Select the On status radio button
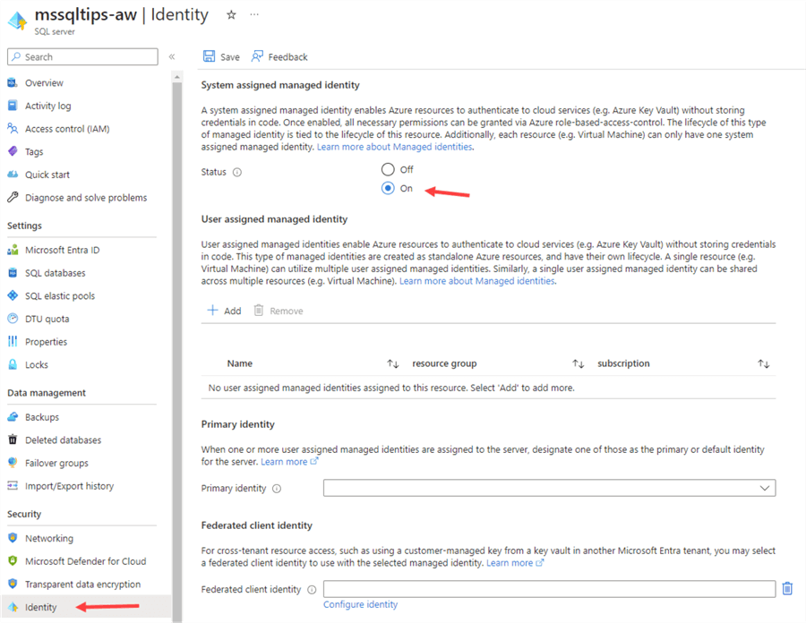The image size is (806, 623). (388, 188)
